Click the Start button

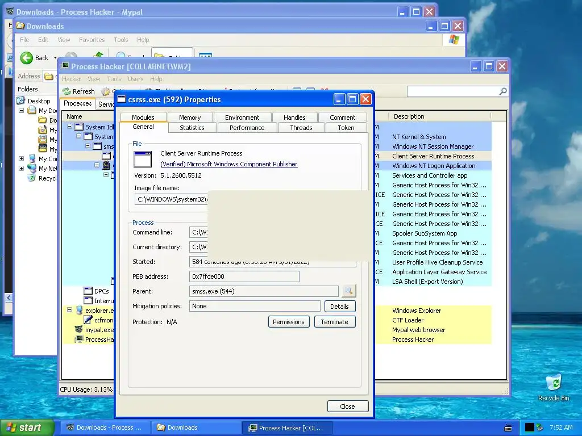26,427
